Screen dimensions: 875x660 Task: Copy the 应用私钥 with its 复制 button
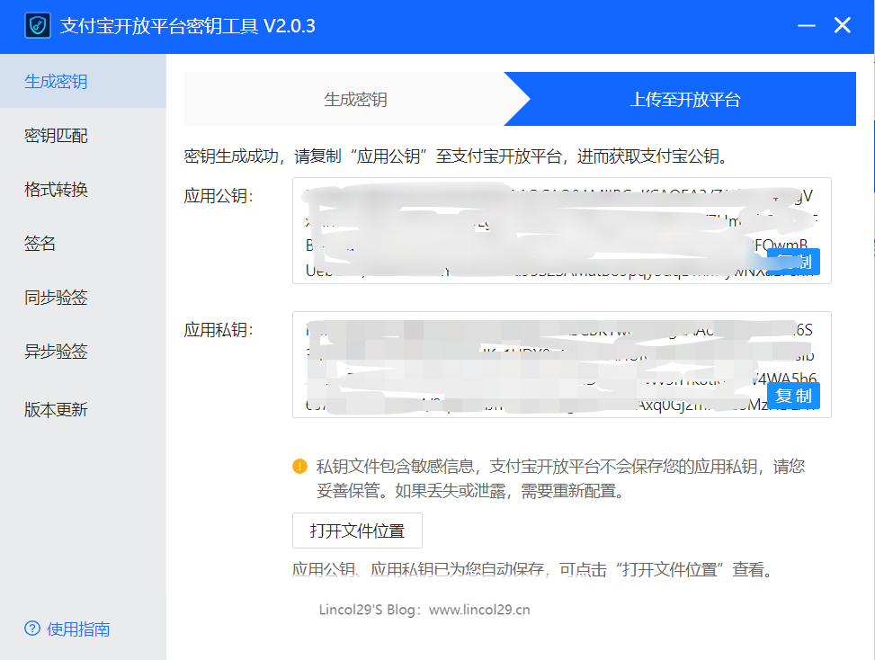[x=793, y=396]
